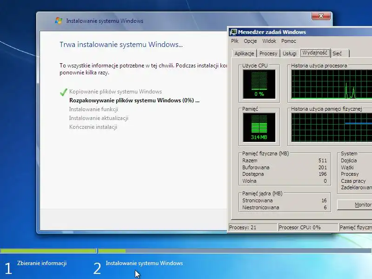Click step 2 label Instalowanie systemu Windows
The width and height of the screenshot is (372, 279).
pyautogui.click(x=144, y=263)
